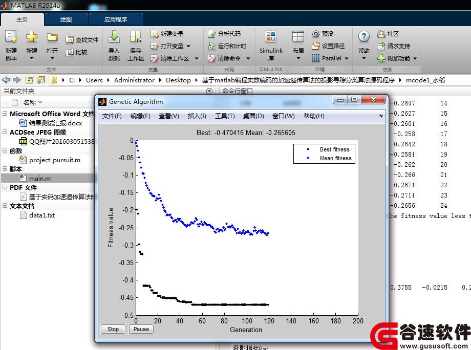Open dropdown arrow under 新建
The image size is (471, 350).
click(32, 58)
